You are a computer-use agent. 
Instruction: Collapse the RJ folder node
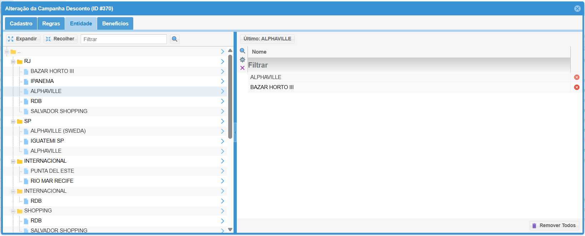point(13,62)
